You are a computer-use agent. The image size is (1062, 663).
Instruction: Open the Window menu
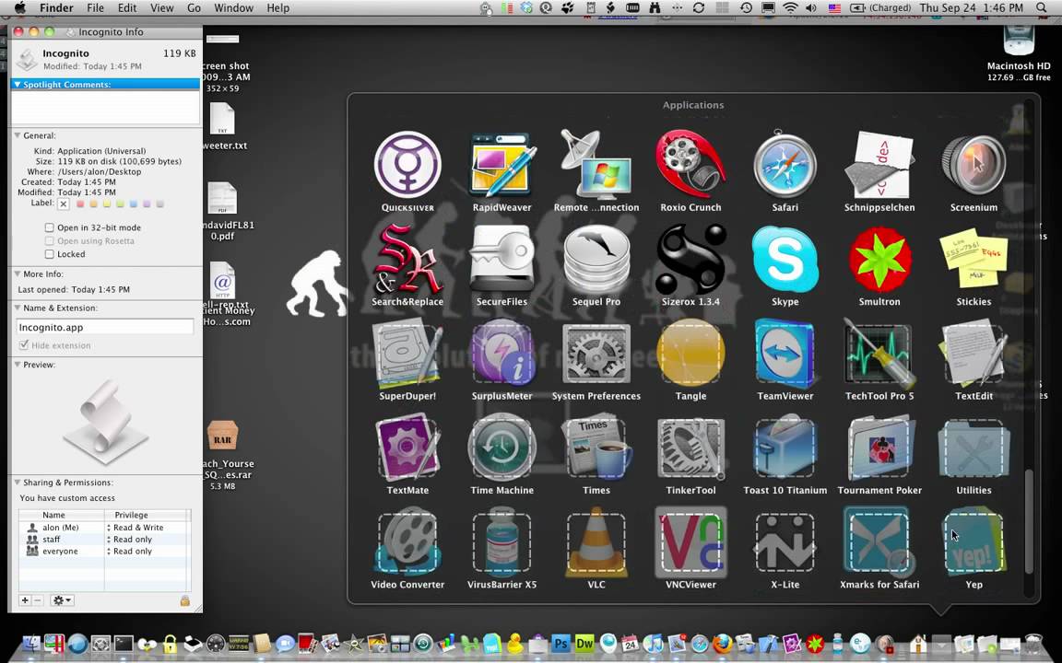coord(233,8)
